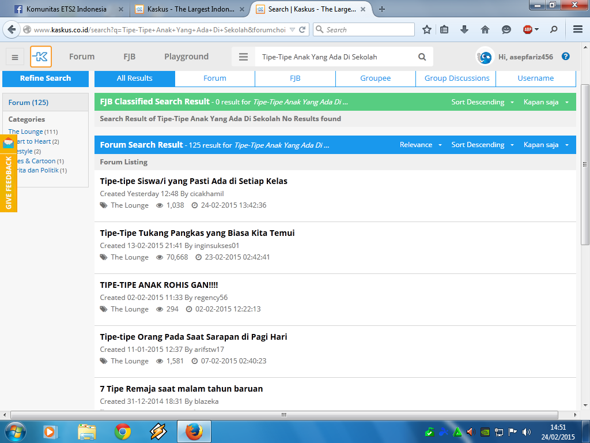Click the search magnifier in Kaskus search box
This screenshot has height=443, width=590.
422,57
